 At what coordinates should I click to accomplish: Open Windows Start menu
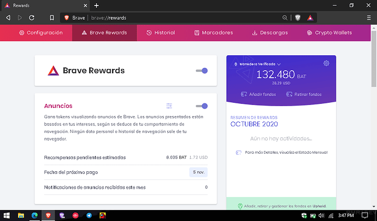point(7,215)
